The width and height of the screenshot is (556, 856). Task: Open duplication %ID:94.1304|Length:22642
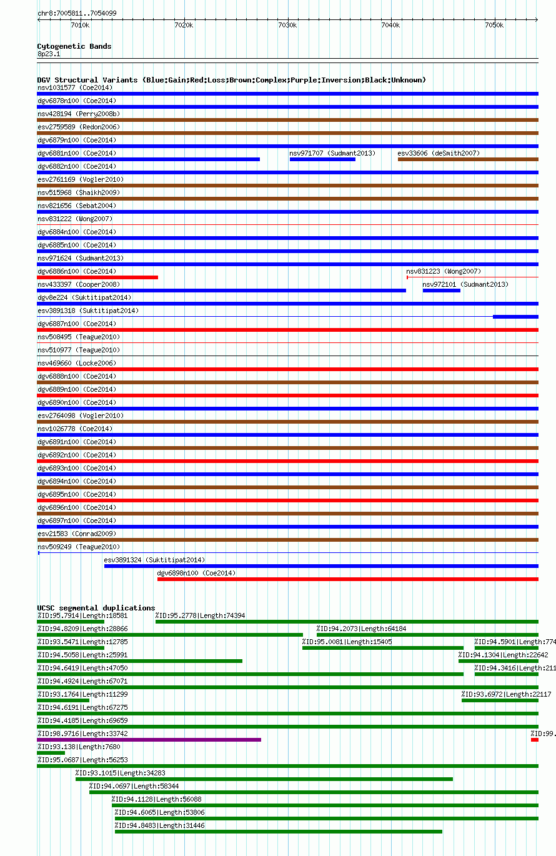(504, 655)
